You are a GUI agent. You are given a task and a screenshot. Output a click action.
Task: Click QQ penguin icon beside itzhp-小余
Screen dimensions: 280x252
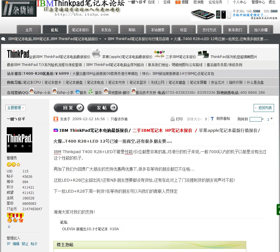(32, 91)
